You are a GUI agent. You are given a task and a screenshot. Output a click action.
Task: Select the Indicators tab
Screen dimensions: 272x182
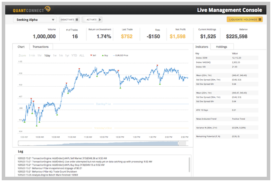202,46
